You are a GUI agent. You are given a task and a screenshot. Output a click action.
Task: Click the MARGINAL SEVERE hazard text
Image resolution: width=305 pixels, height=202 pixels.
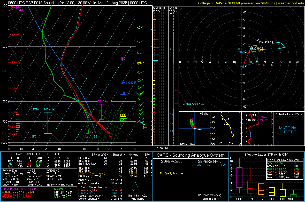pos(289,130)
